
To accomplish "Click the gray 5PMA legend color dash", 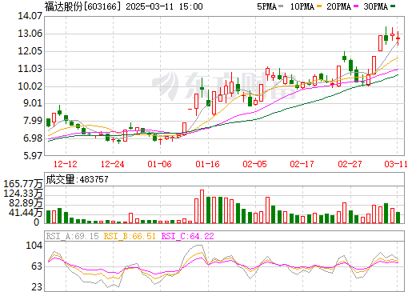I will [281, 6].
